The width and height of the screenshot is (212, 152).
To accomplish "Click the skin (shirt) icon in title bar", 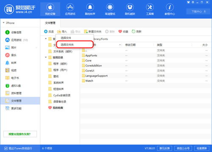I will click(x=189, y=2).
